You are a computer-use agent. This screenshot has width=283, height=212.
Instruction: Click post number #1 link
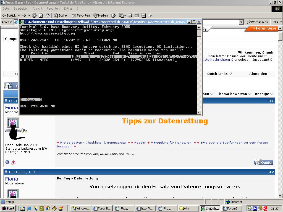tap(271, 101)
